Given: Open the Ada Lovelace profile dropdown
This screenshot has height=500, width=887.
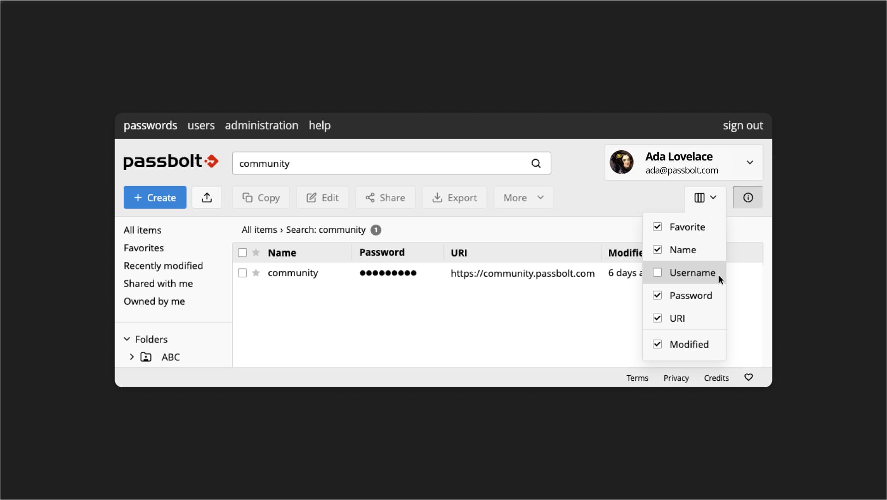Looking at the screenshot, I should [x=749, y=162].
